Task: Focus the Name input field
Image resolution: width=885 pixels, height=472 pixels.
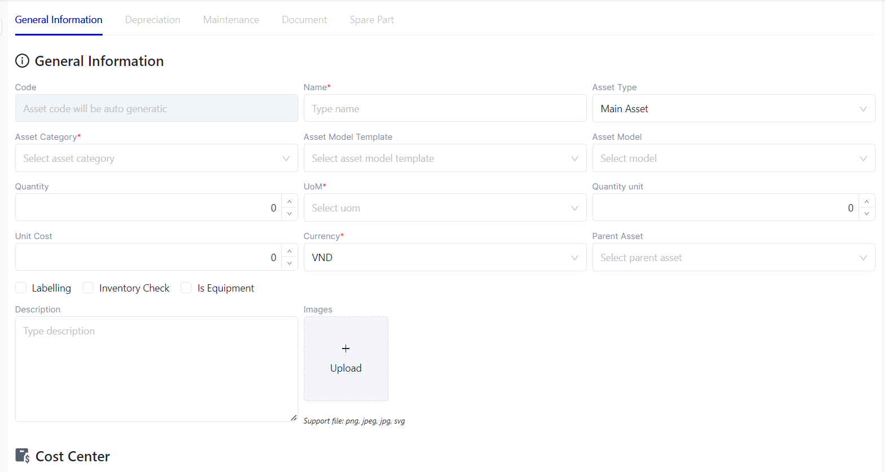Action: (x=444, y=109)
